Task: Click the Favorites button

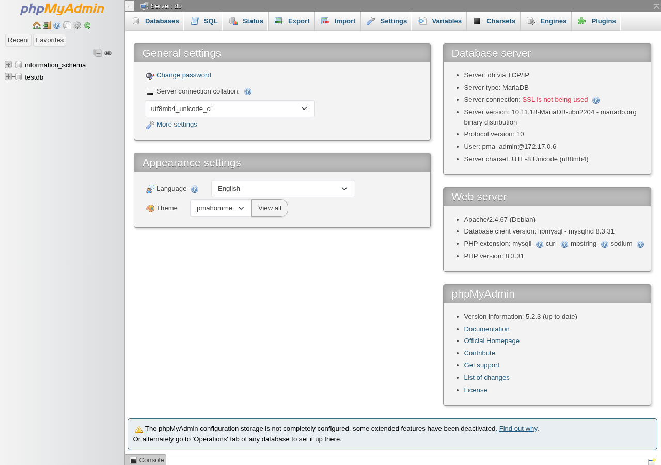Action: [50, 40]
